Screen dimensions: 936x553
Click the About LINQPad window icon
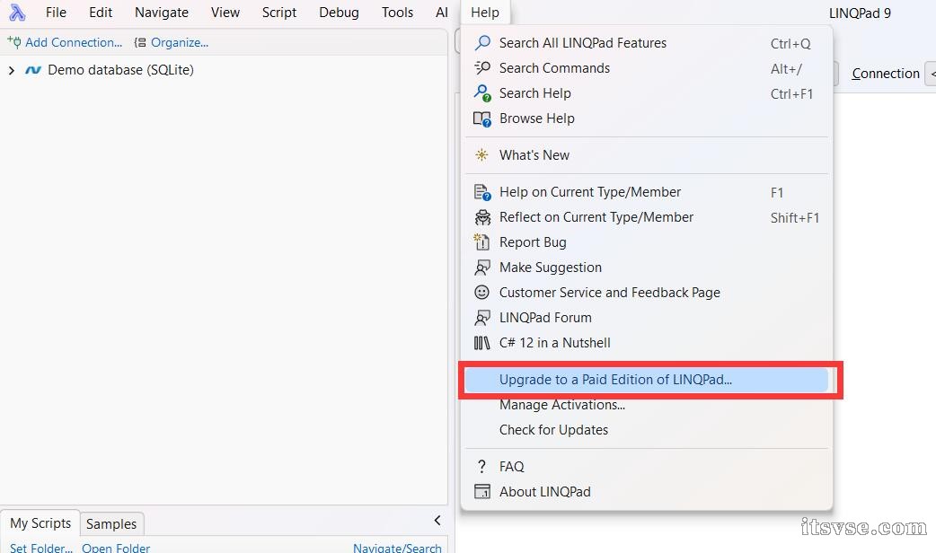click(482, 492)
